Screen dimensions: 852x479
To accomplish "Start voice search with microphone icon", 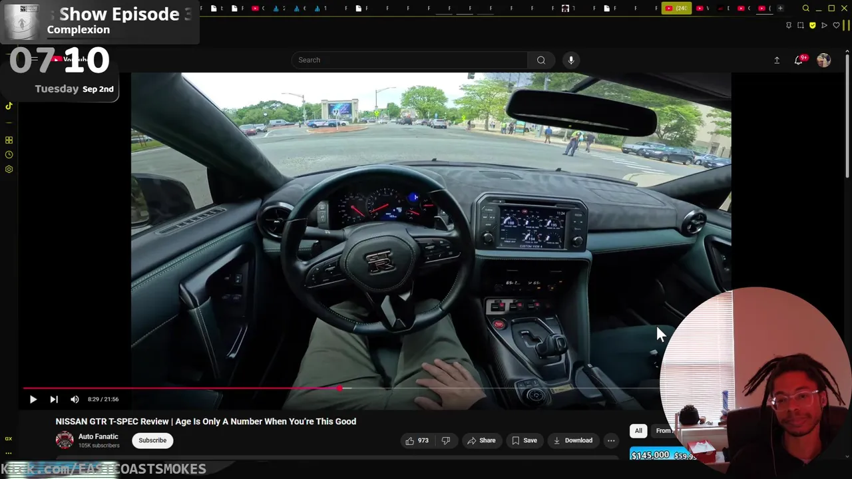I will pyautogui.click(x=571, y=60).
